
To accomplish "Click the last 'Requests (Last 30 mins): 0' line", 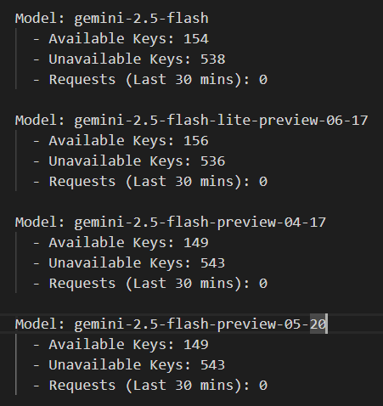I will click(x=158, y=386).
